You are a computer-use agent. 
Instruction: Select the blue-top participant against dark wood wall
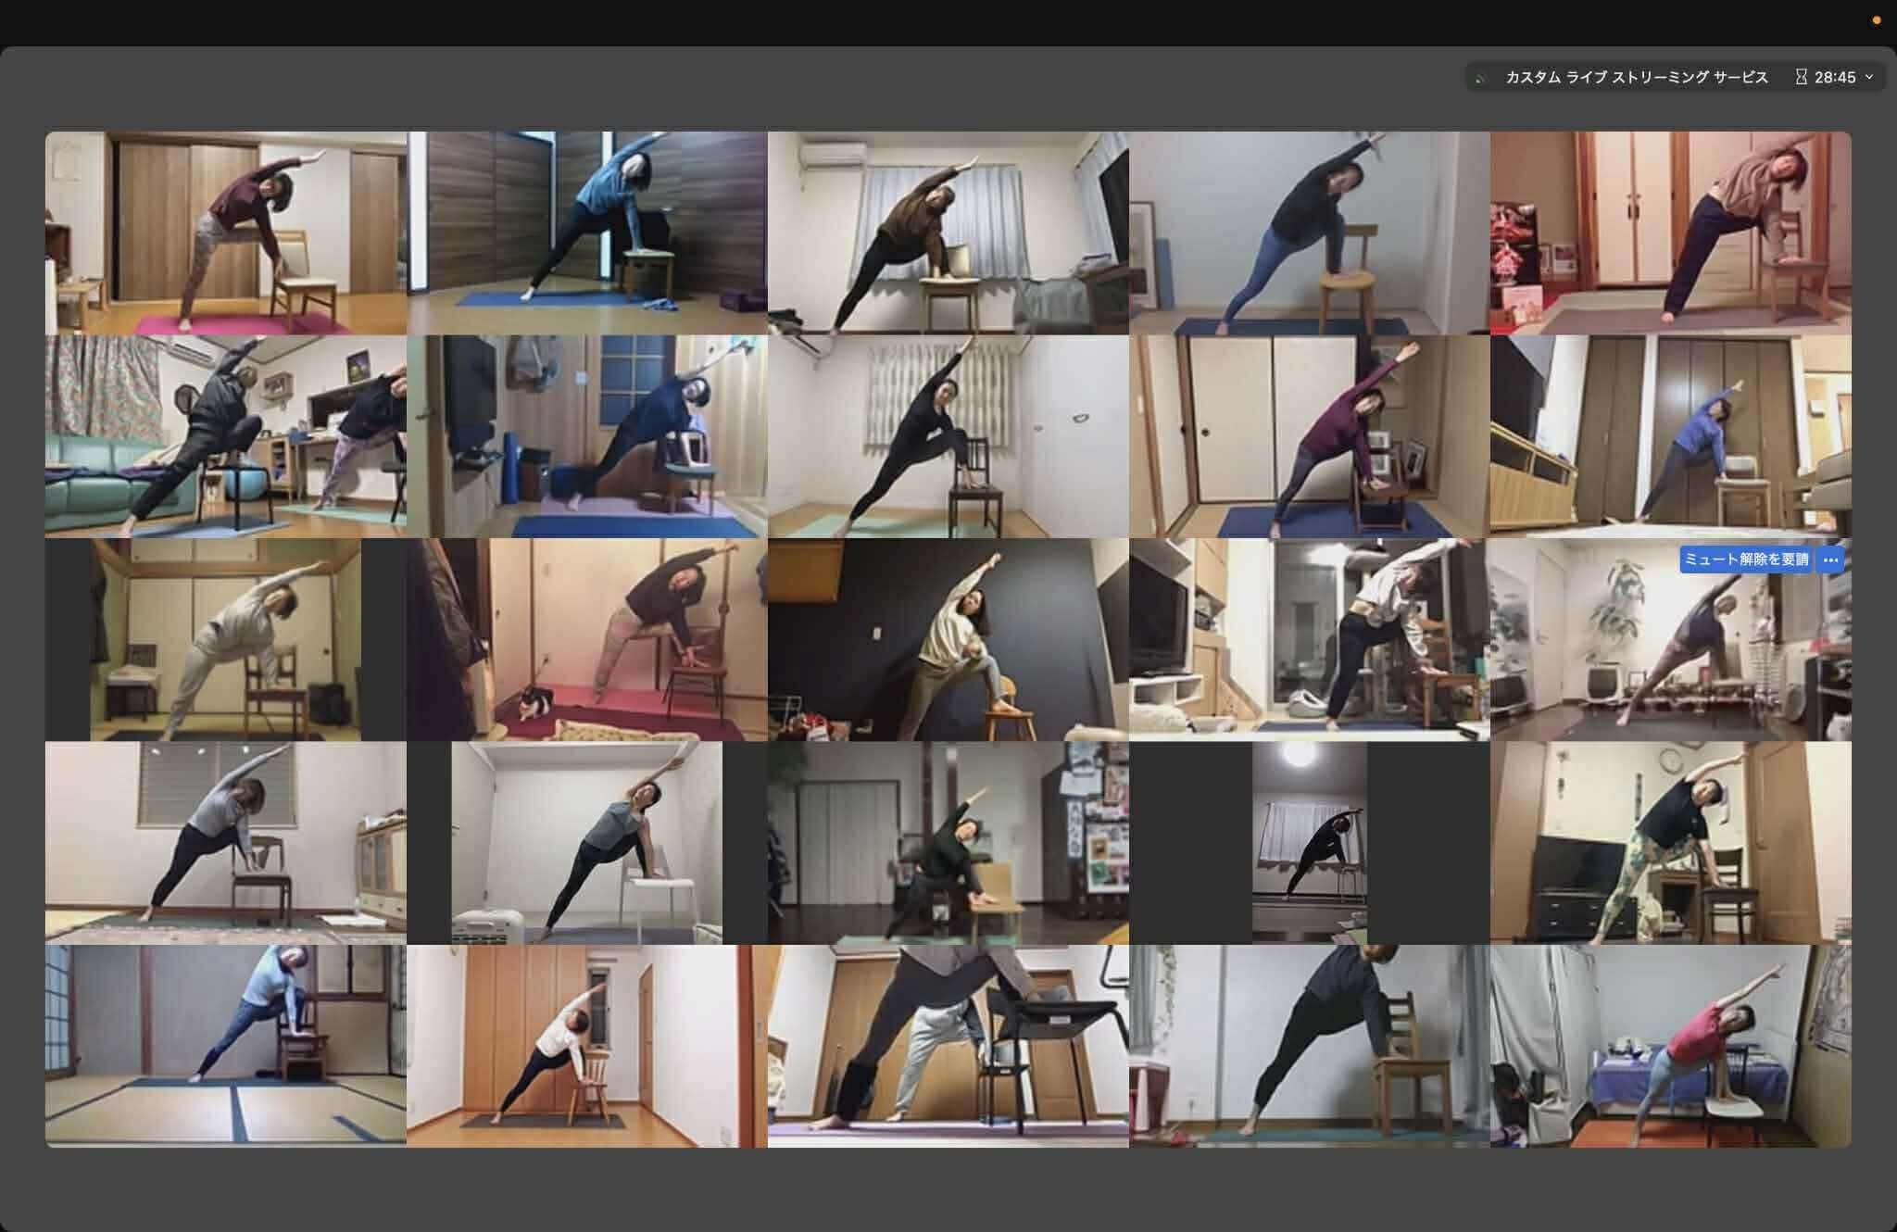click(586, 233)
